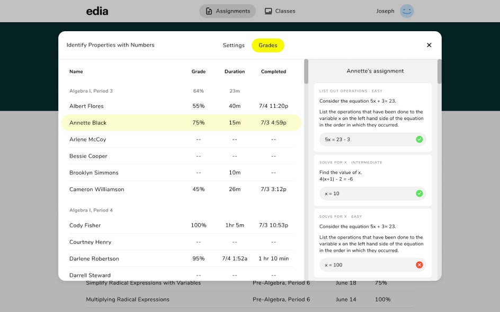The image size is (500, 312).
Task: Select the Annette Black row
Action: (x=181, y=123)
